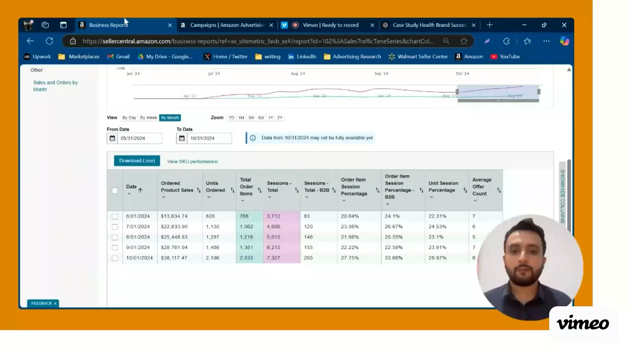Open the View SKU performance link

pos(192,161)
